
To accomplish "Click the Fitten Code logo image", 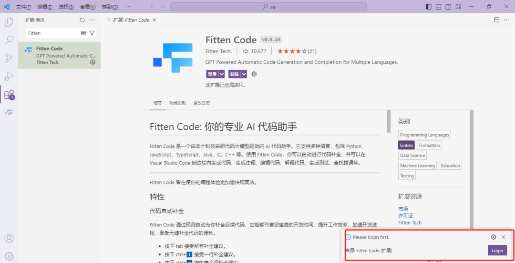I will coord(173,58).
